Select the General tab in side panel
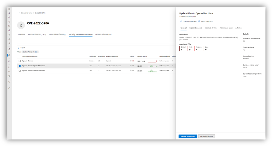This screenshot has height=146, width=272. coord(184,28)
